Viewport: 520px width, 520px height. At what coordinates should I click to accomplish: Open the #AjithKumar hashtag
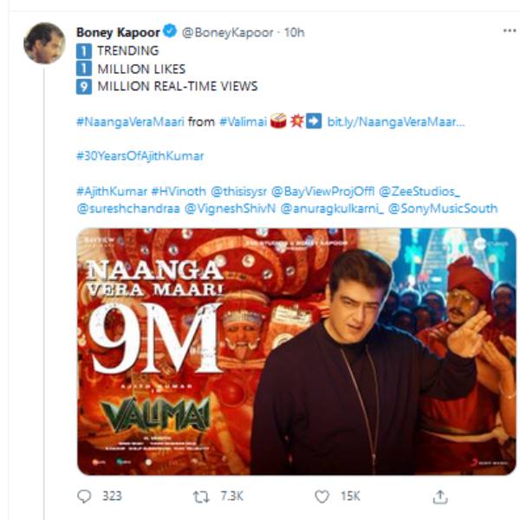tap(112, 192)
